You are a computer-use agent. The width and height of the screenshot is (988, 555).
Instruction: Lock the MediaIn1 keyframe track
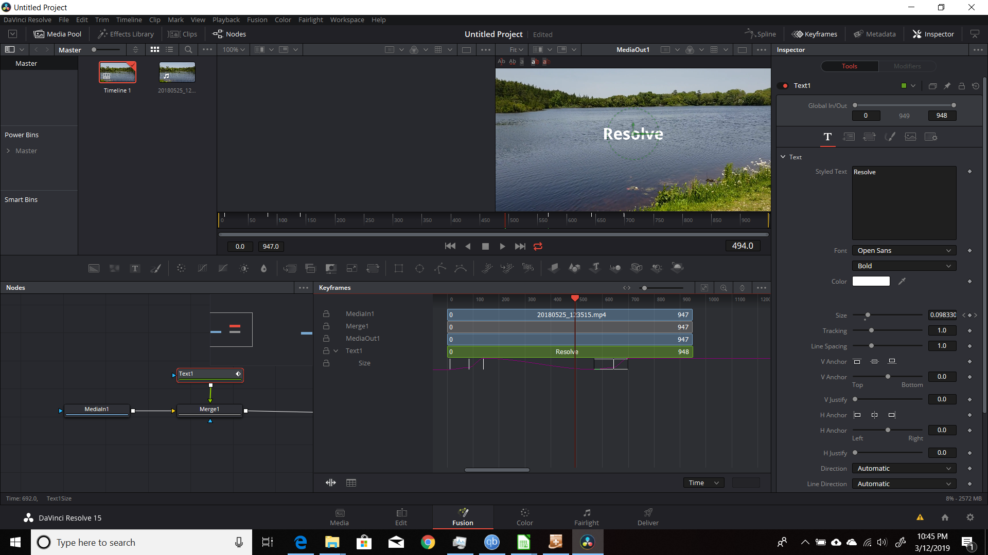(326, 313)
